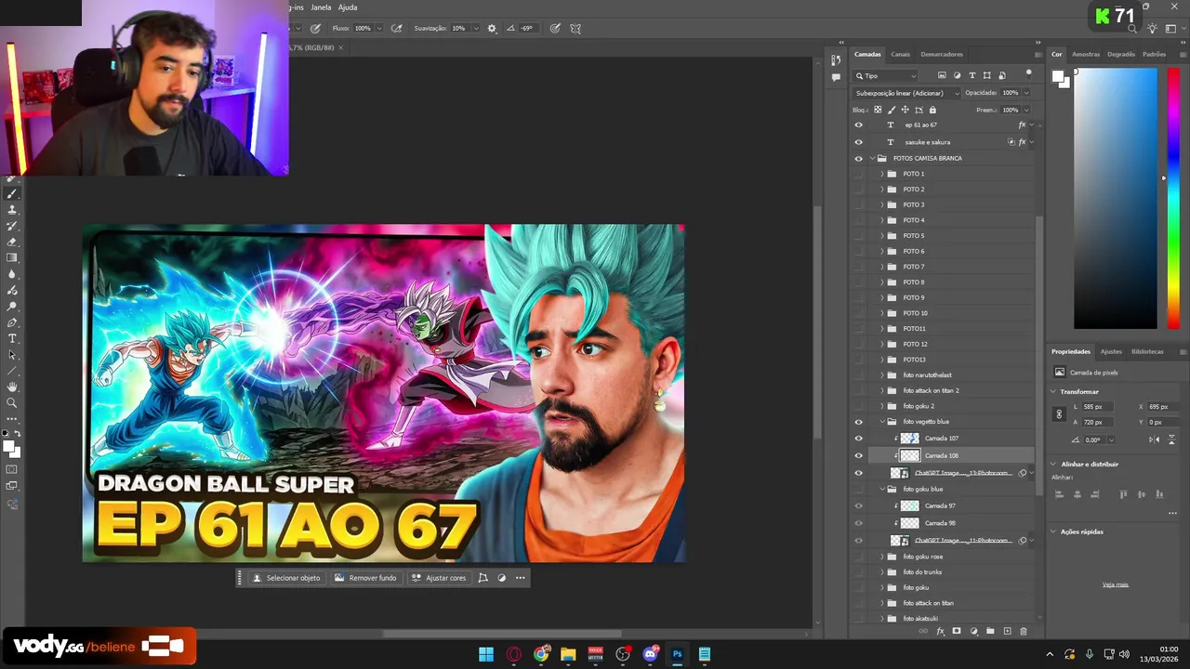The height and width of the screenshot is (669, 1190).
Task: Open the 'Veja mais' link
Action: [x=1116, y=584]
